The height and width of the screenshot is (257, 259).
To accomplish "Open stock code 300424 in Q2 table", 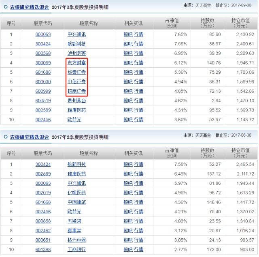I will pos(43,164).
